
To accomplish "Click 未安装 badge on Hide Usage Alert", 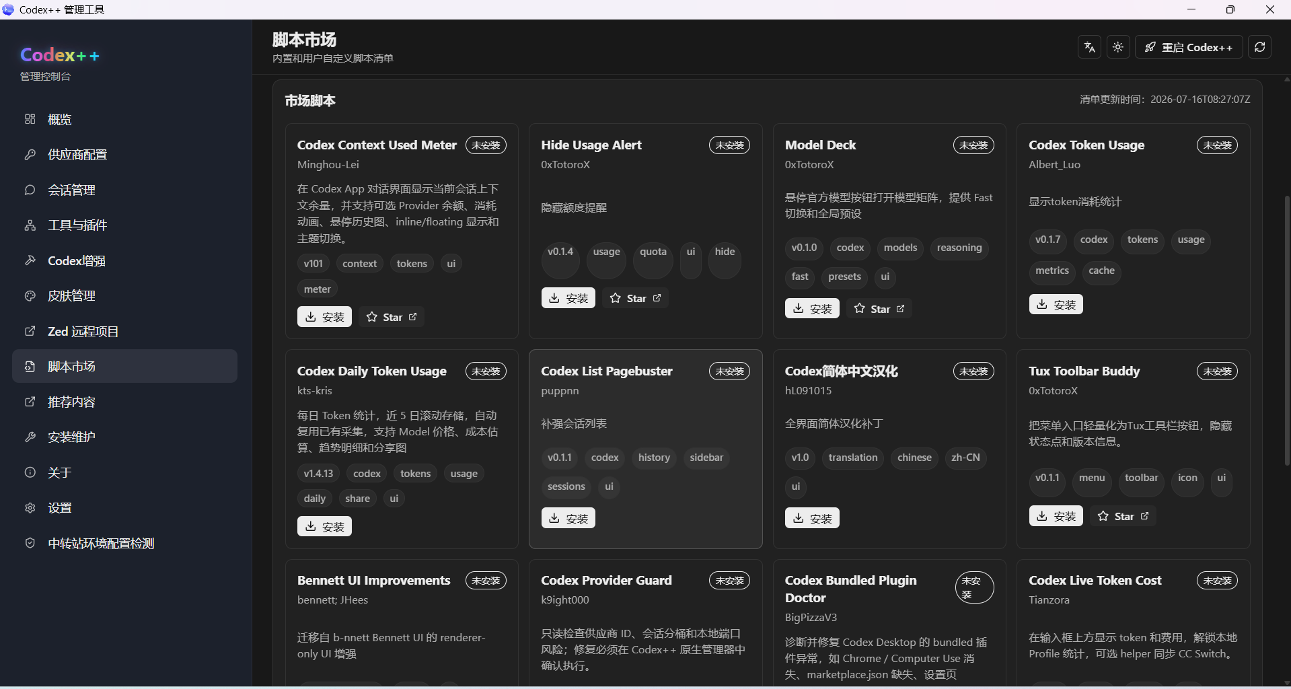I will pos(729,145).
